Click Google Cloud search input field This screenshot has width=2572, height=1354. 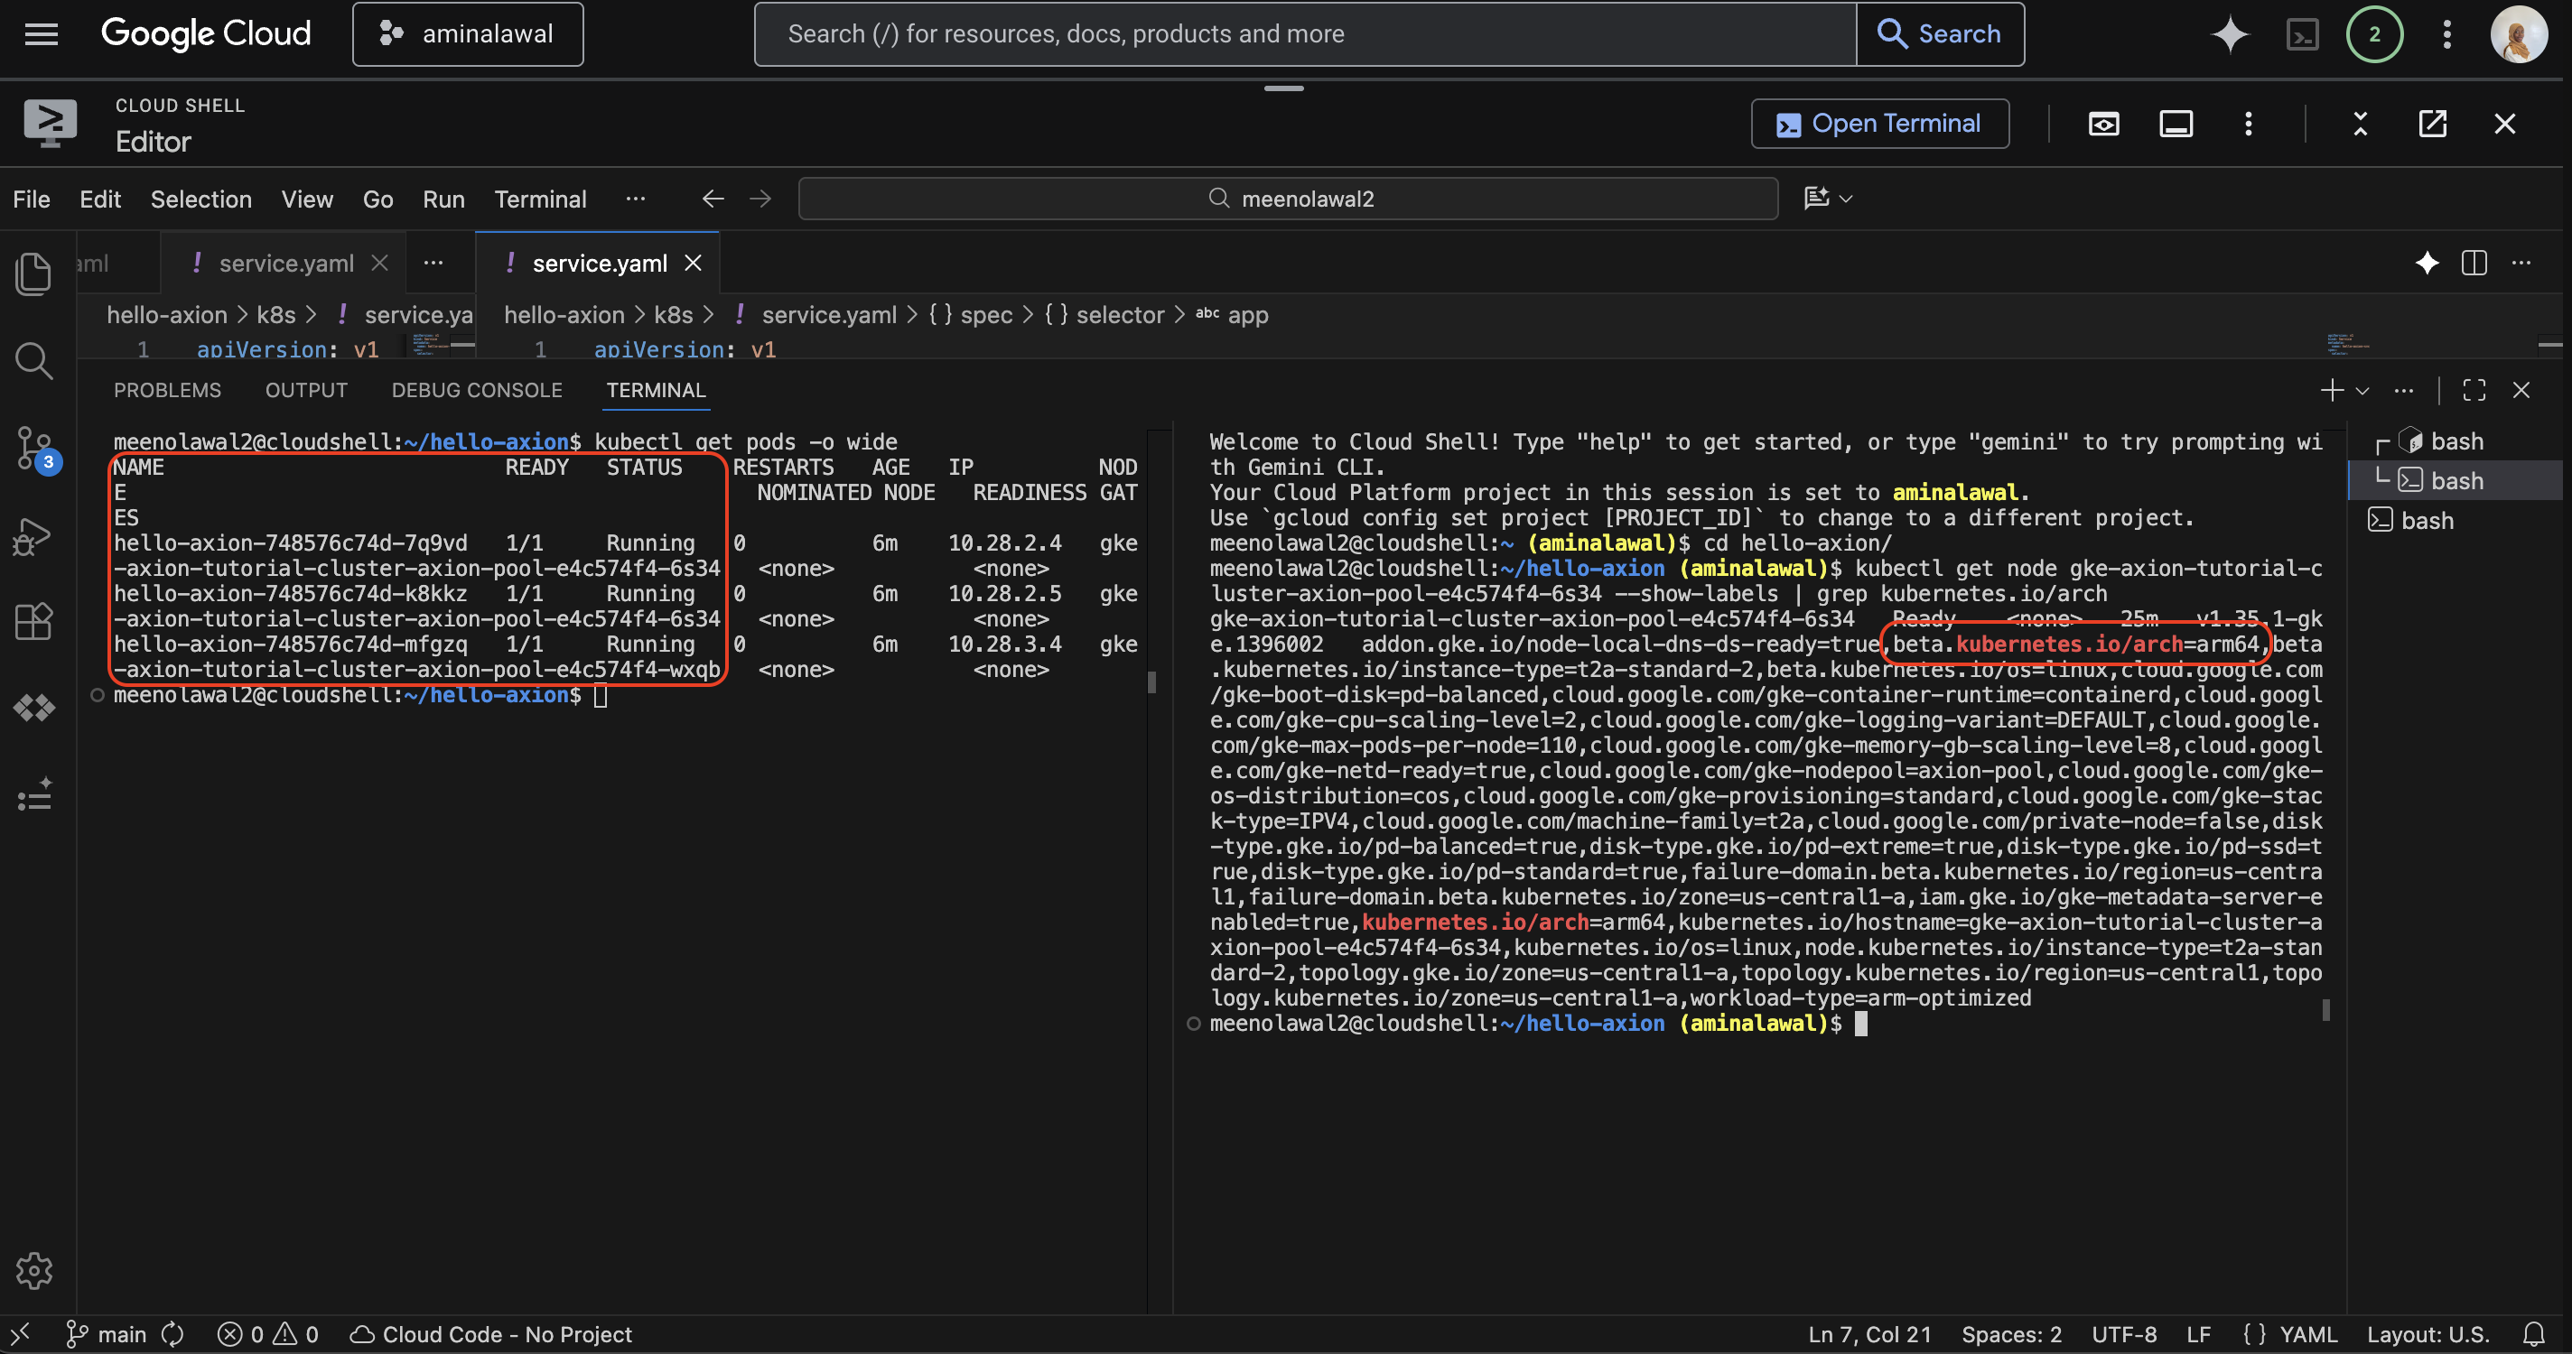coord(1305,34)
